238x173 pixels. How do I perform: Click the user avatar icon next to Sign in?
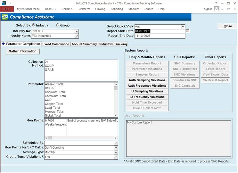[x=217, y=9]
